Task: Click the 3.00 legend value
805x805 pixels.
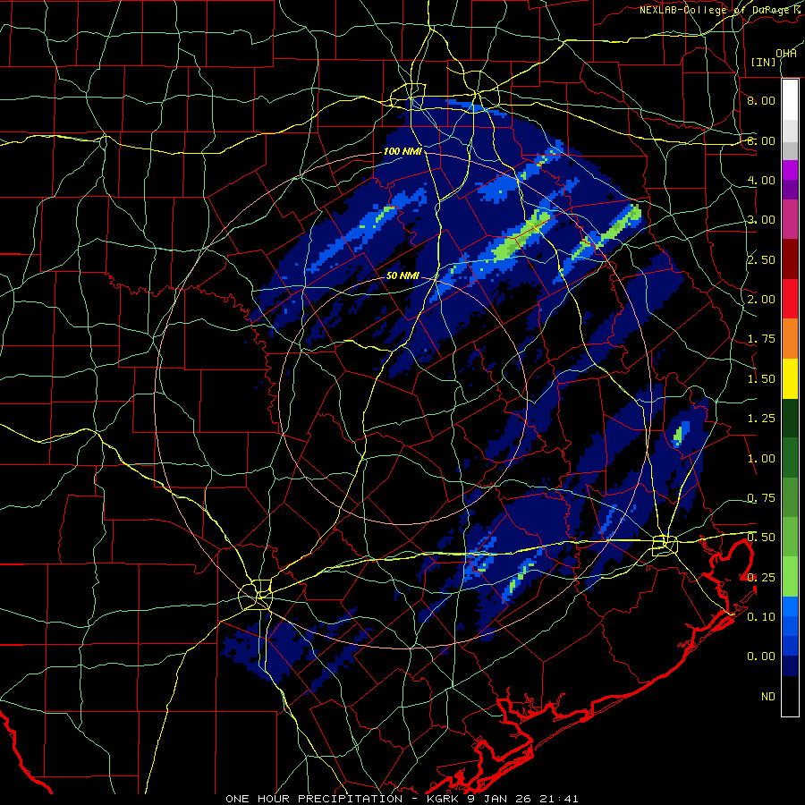Action: click(761, 220)
